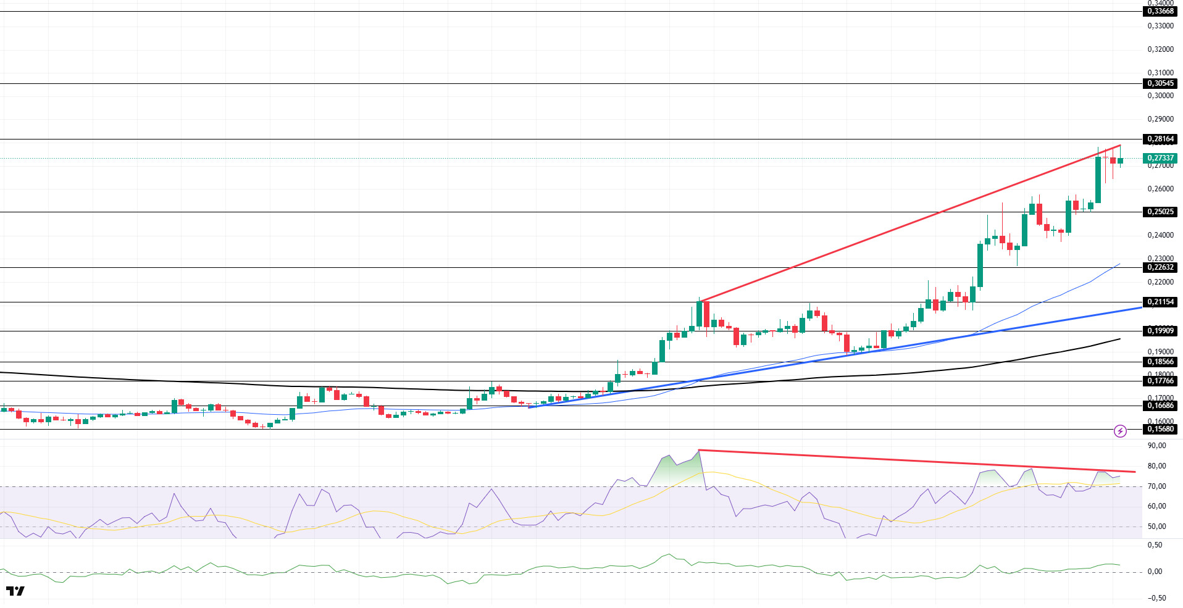Click the oscillator −0,50 axis label
1183x608 pixels.
tap(1156, 598)
